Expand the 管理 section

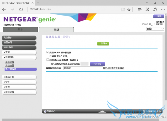[x=19, y=87]
